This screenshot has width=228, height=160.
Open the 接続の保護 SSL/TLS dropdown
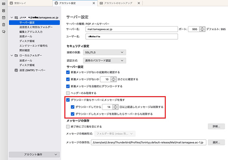[105, 53]
